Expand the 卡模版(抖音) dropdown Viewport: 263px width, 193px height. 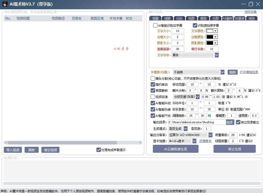coord(222,72)
